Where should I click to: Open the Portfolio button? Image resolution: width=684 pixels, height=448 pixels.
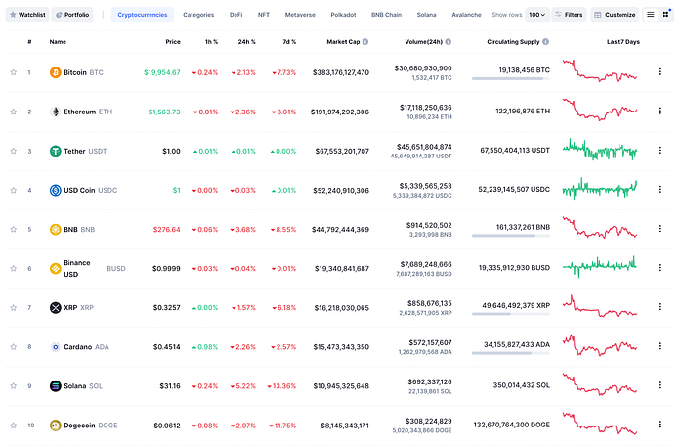(72, 15)
